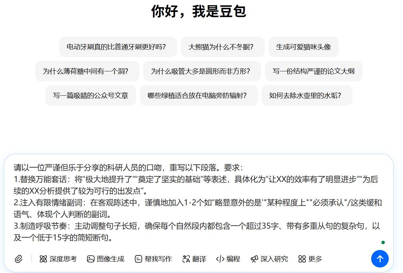Open 图像生成 skill
Screen dimensions: 403x273
106,259
